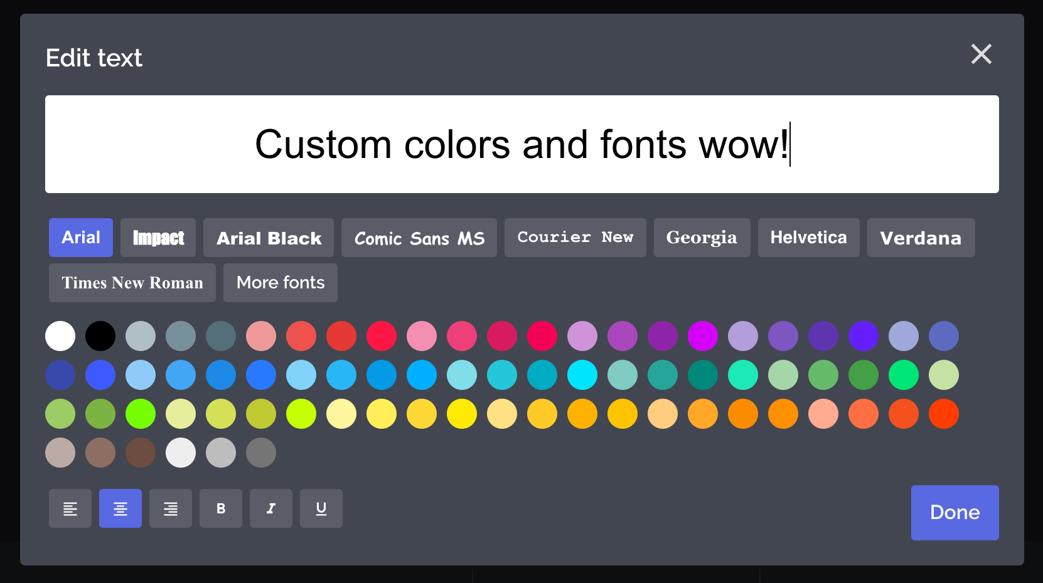The width and height of the screenshot is (1043, 583).
Task: Set font to Georgia
Action: [702, 238]
